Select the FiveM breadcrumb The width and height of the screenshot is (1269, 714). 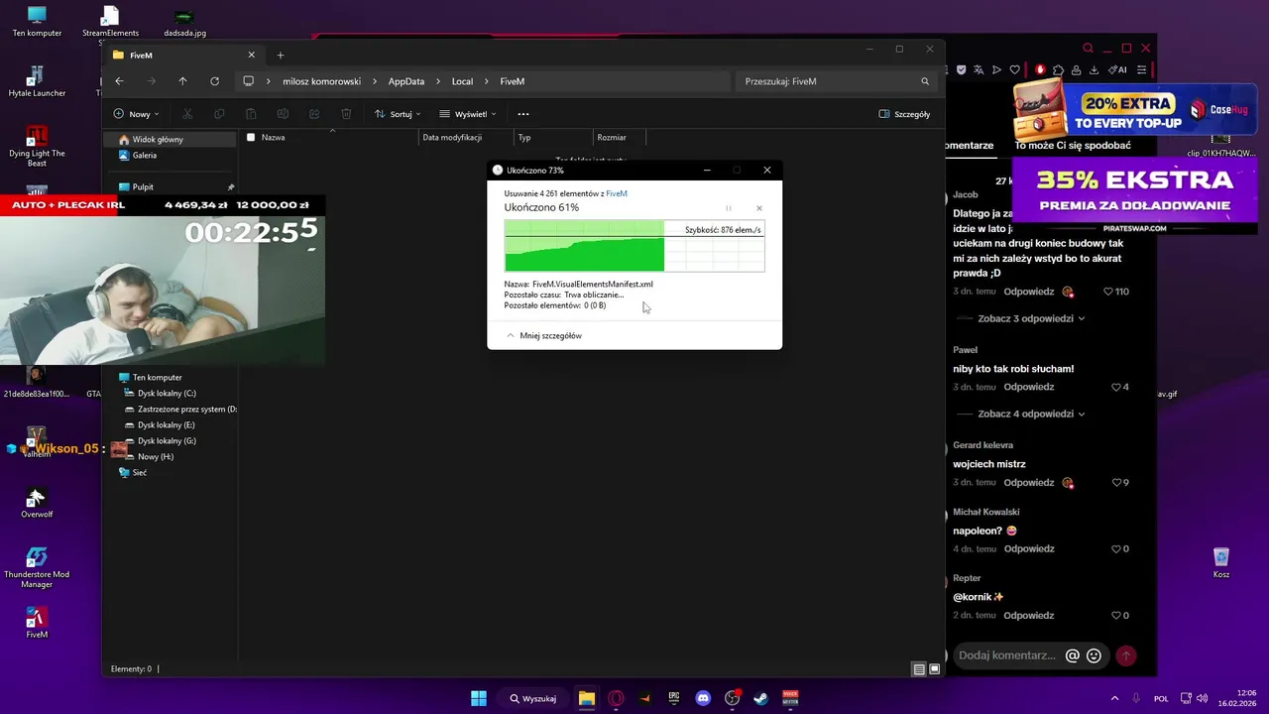click(x=513, y=81)
